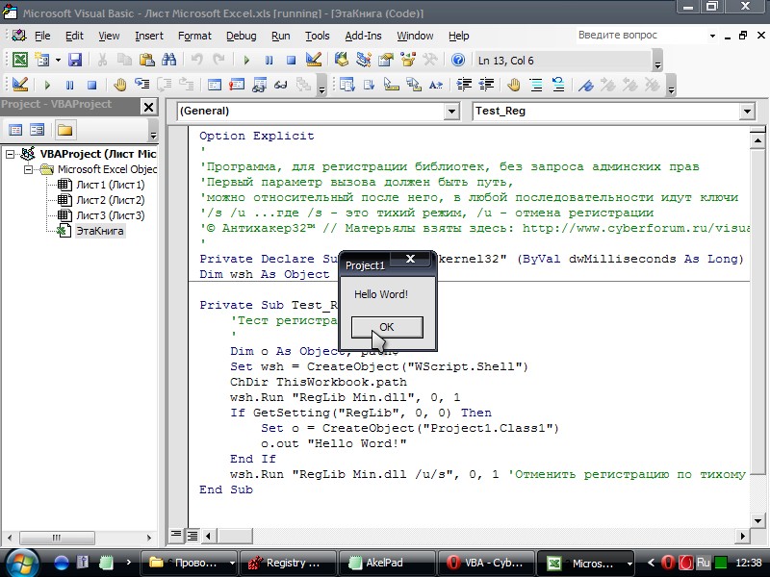The image size is (770, 577).
Task: Select Лист2 in project tree
Action: (x=110, y=200)
